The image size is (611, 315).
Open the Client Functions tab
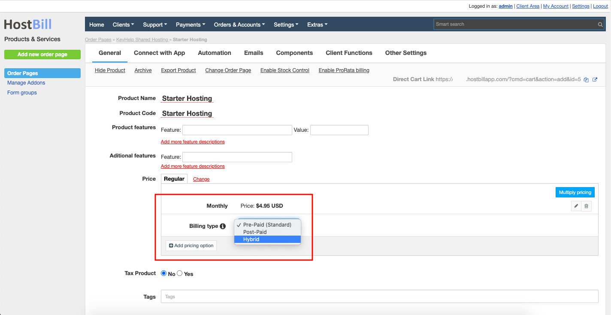click(x=349, y=53)
